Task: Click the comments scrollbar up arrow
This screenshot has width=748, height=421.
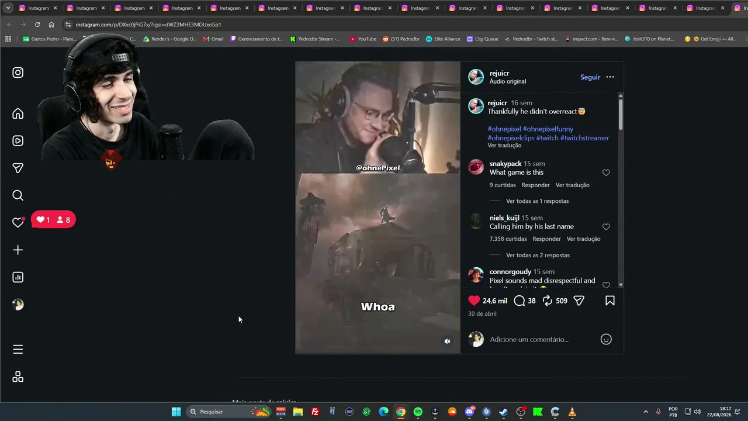Action: pyautogui.click(x=621, y=95)
